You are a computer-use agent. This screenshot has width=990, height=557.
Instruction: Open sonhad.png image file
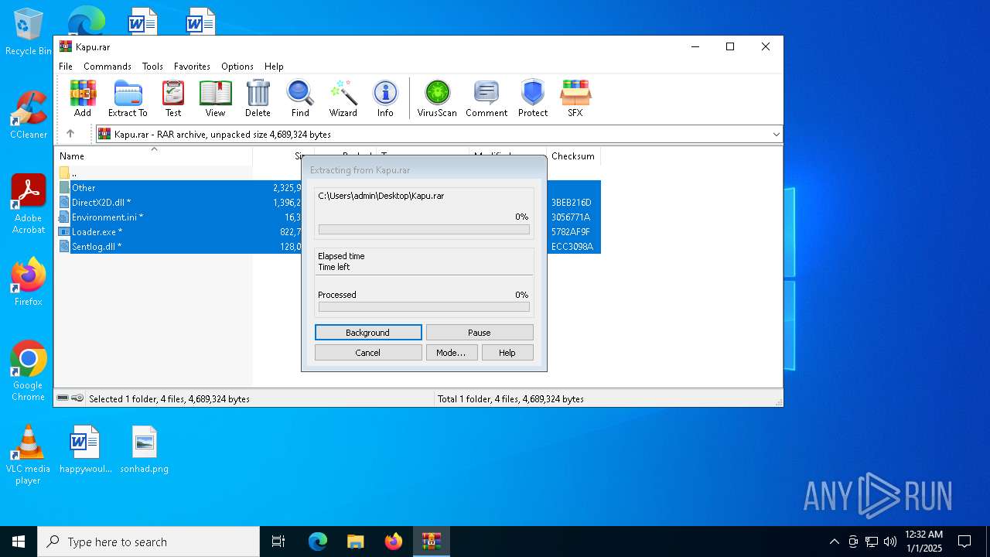[x=145, y=449]
